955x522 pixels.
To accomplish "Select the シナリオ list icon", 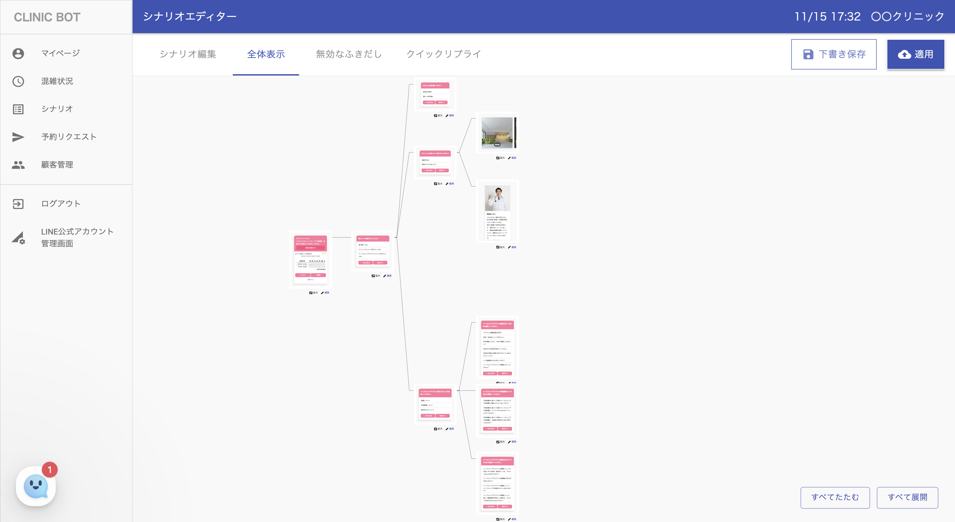I will [18, 109].
